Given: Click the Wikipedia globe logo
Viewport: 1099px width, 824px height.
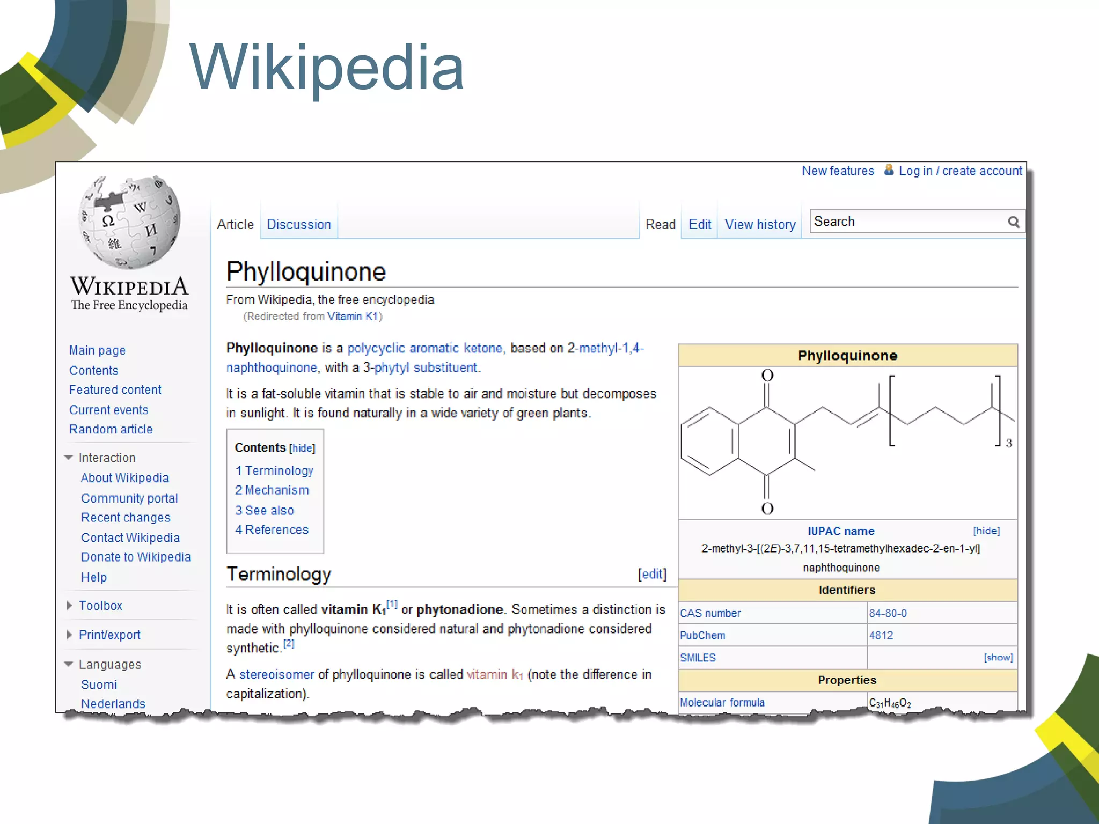Looking at the screenshot, I should point(129,222).
